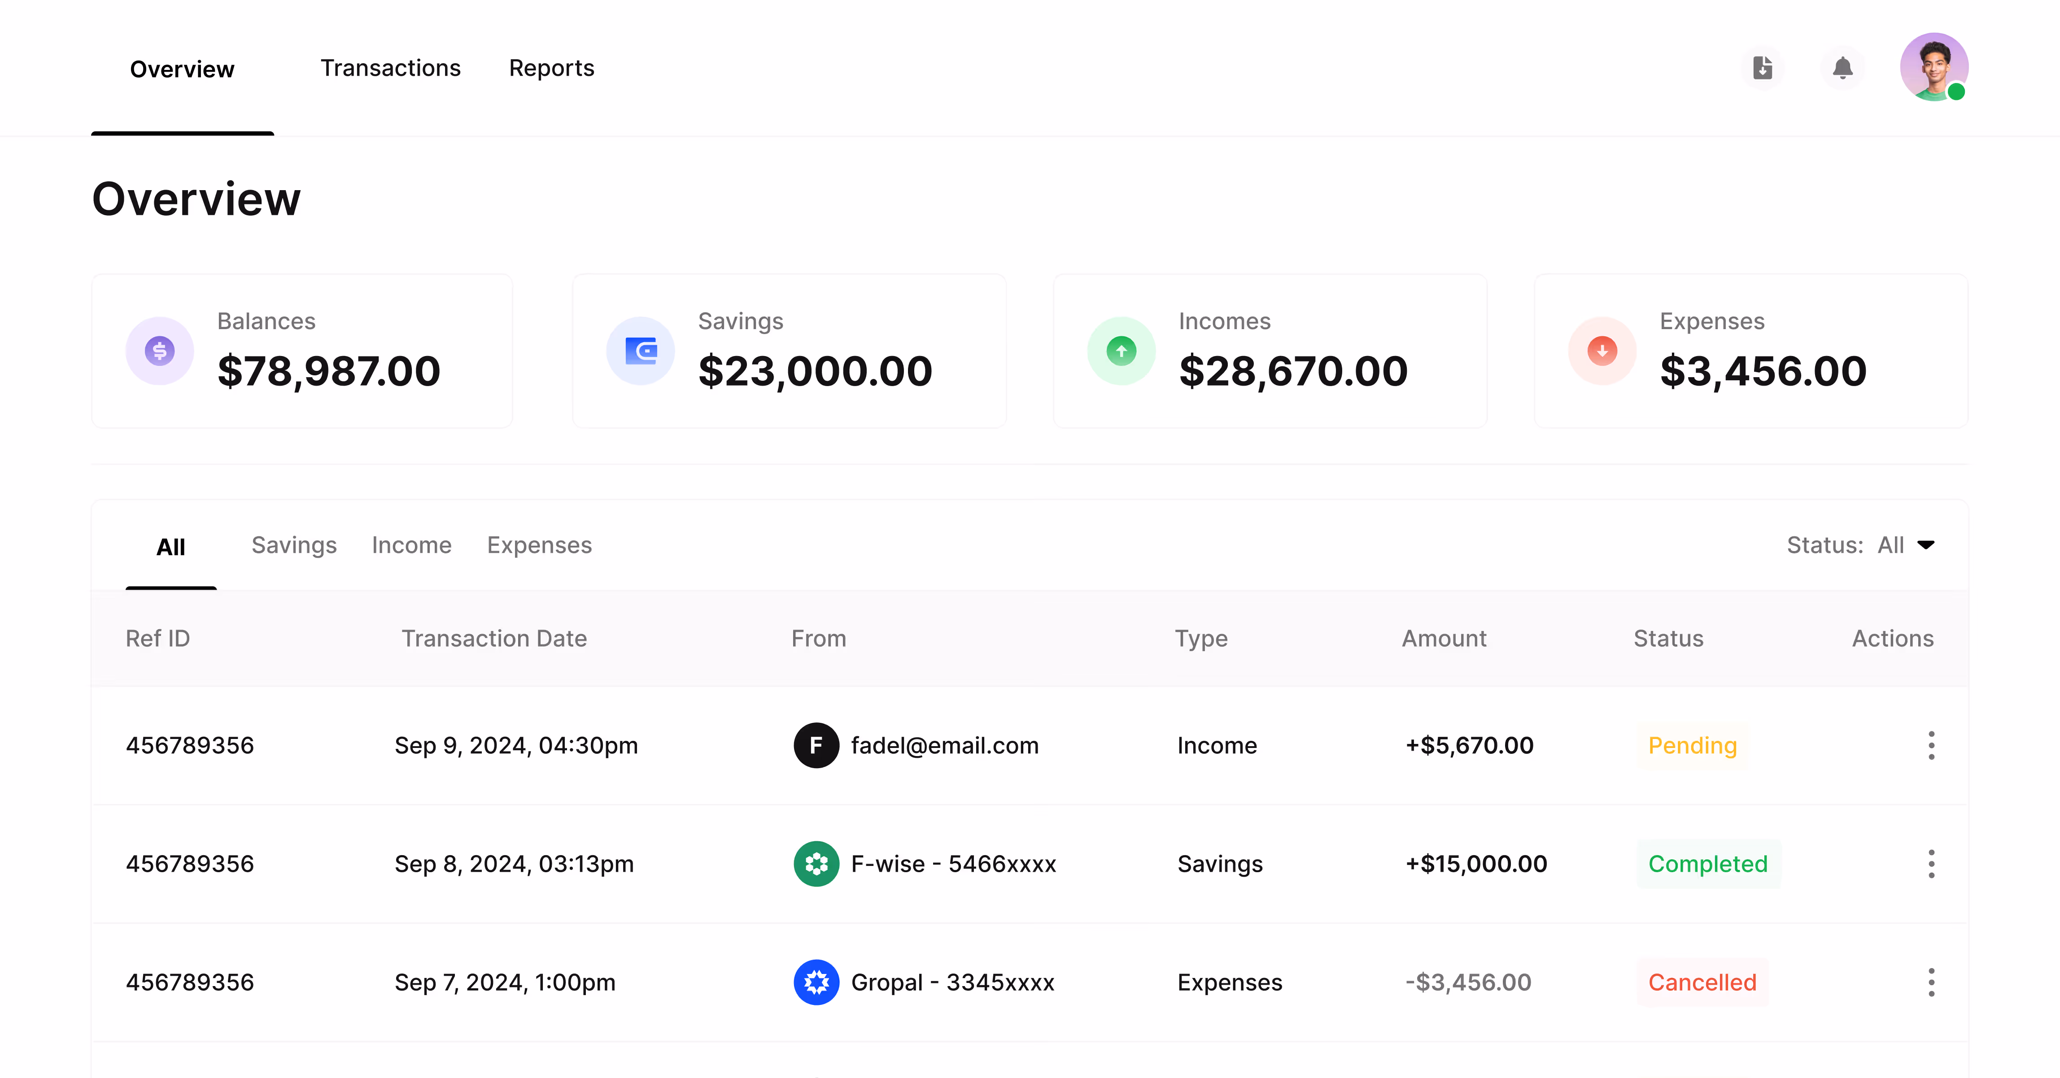Filter table by Income tab
2060x1078 pixels.
pos(411,545)
